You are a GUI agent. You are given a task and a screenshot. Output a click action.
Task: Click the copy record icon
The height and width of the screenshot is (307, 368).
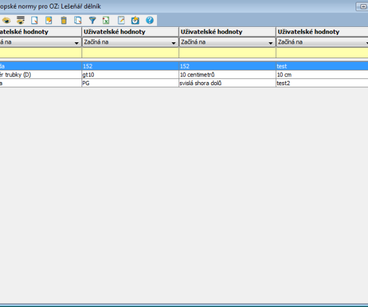click(x=78, y=20)
